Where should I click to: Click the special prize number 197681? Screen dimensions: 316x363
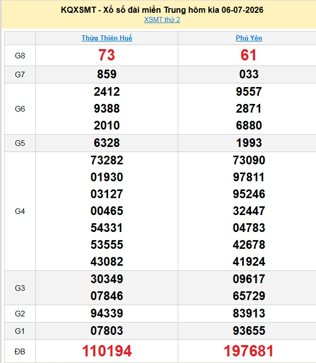(x=248, y=351)
